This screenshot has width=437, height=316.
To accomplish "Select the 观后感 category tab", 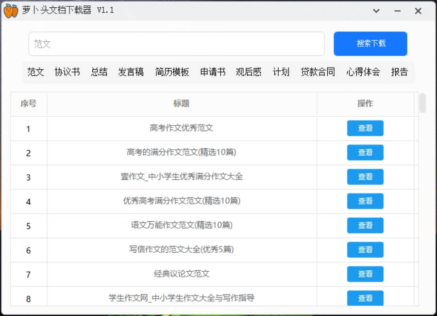I will 249,72.
